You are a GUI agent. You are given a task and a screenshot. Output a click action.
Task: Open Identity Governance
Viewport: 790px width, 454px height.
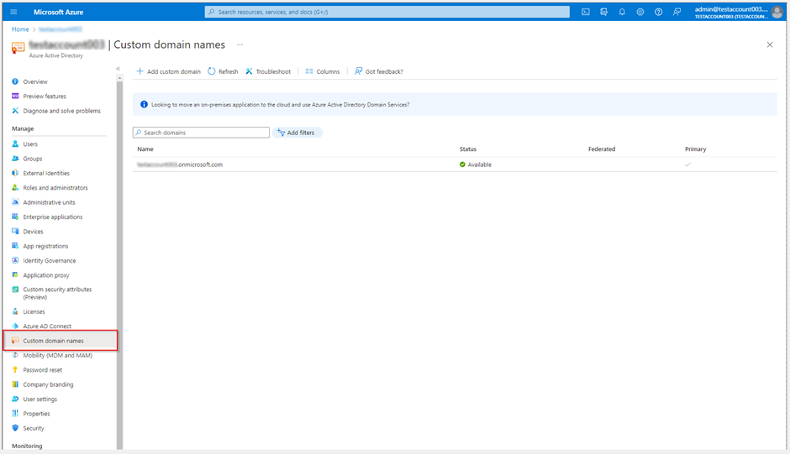(44, 261)
